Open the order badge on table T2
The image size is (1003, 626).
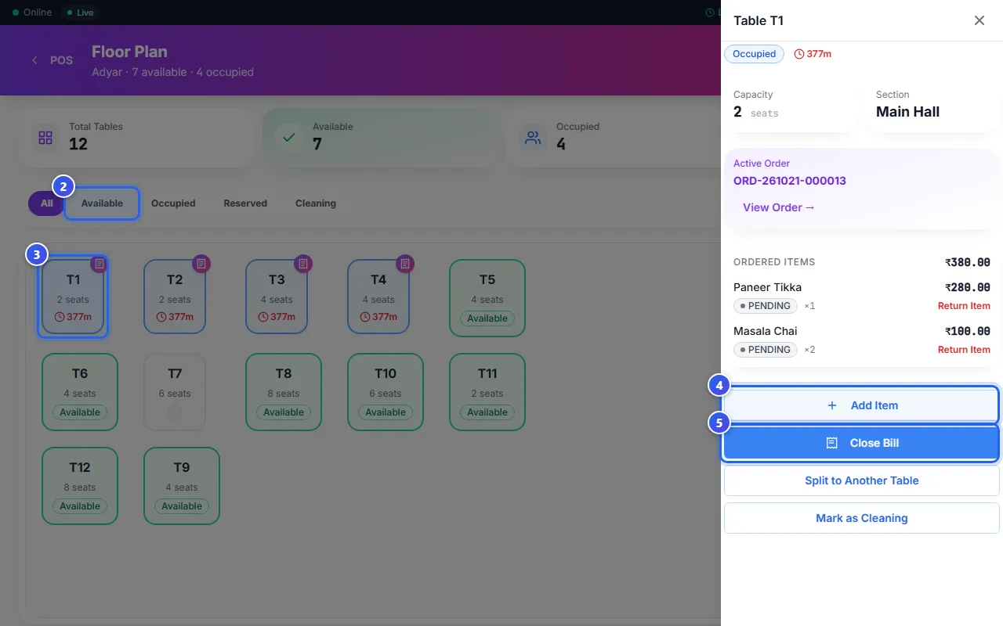[x=201, y=264]
